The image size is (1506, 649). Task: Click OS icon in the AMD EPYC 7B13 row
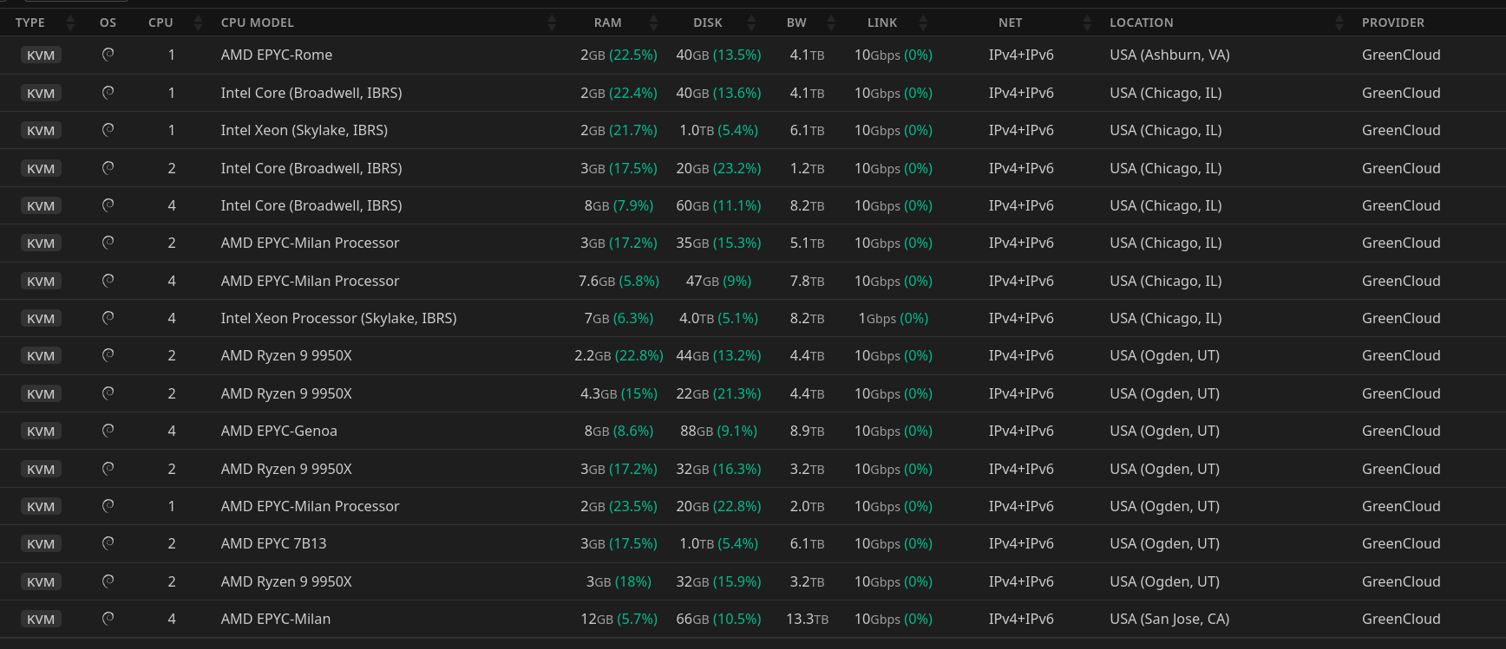108,543
